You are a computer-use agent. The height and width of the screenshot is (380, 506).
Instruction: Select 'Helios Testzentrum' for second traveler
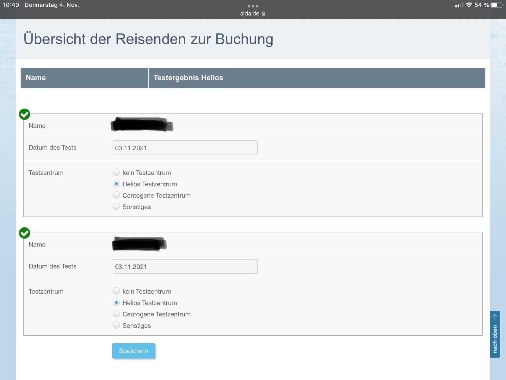[116, 302]
